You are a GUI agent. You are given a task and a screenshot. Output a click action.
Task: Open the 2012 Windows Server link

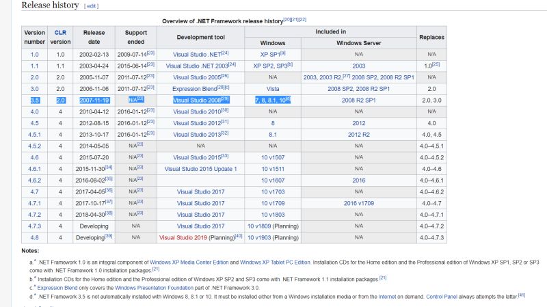[358, 123]
